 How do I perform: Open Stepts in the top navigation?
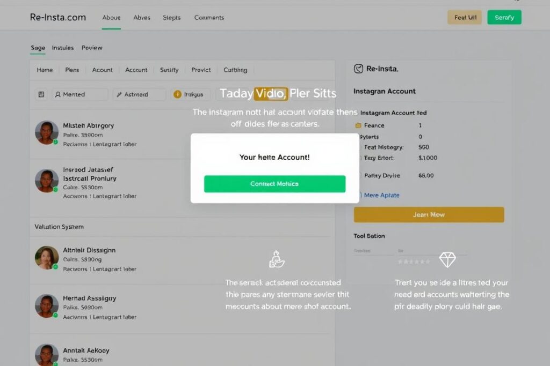(x=171, y=17)
